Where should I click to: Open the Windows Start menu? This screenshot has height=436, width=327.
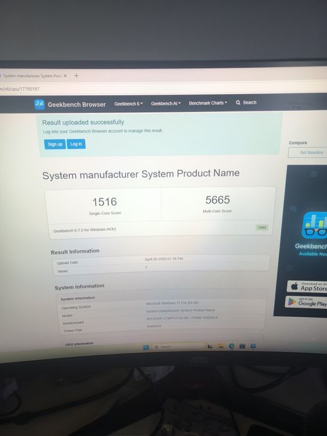point(146,347)
